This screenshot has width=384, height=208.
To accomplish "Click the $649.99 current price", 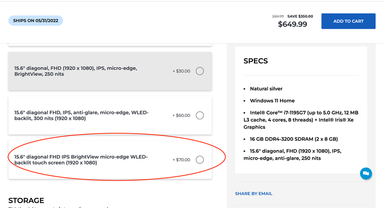I will [292, 24].
